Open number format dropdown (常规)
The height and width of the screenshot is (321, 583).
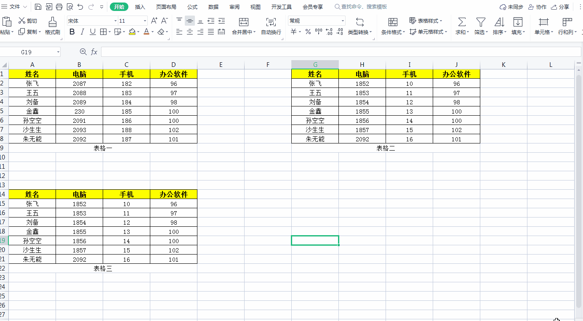coord(343,21)
